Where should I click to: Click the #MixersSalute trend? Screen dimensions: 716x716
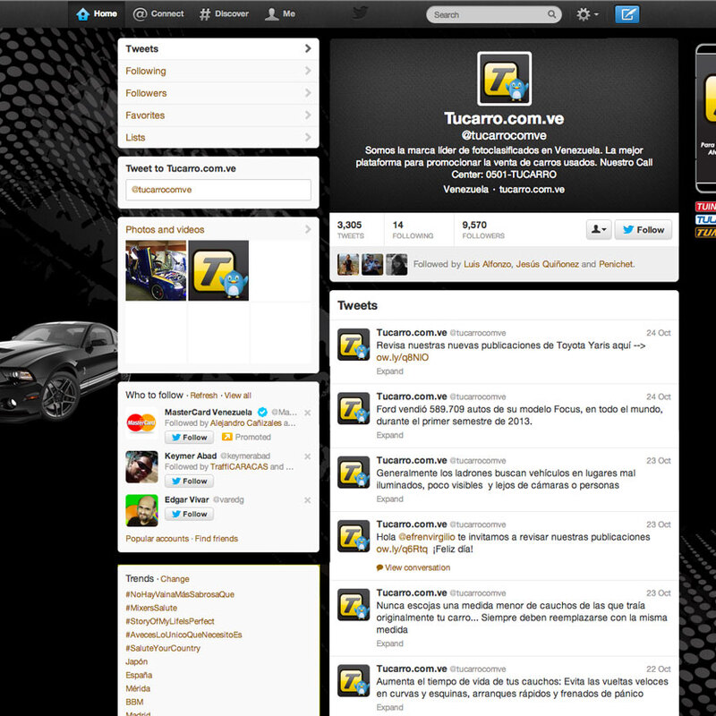point(151,608)
